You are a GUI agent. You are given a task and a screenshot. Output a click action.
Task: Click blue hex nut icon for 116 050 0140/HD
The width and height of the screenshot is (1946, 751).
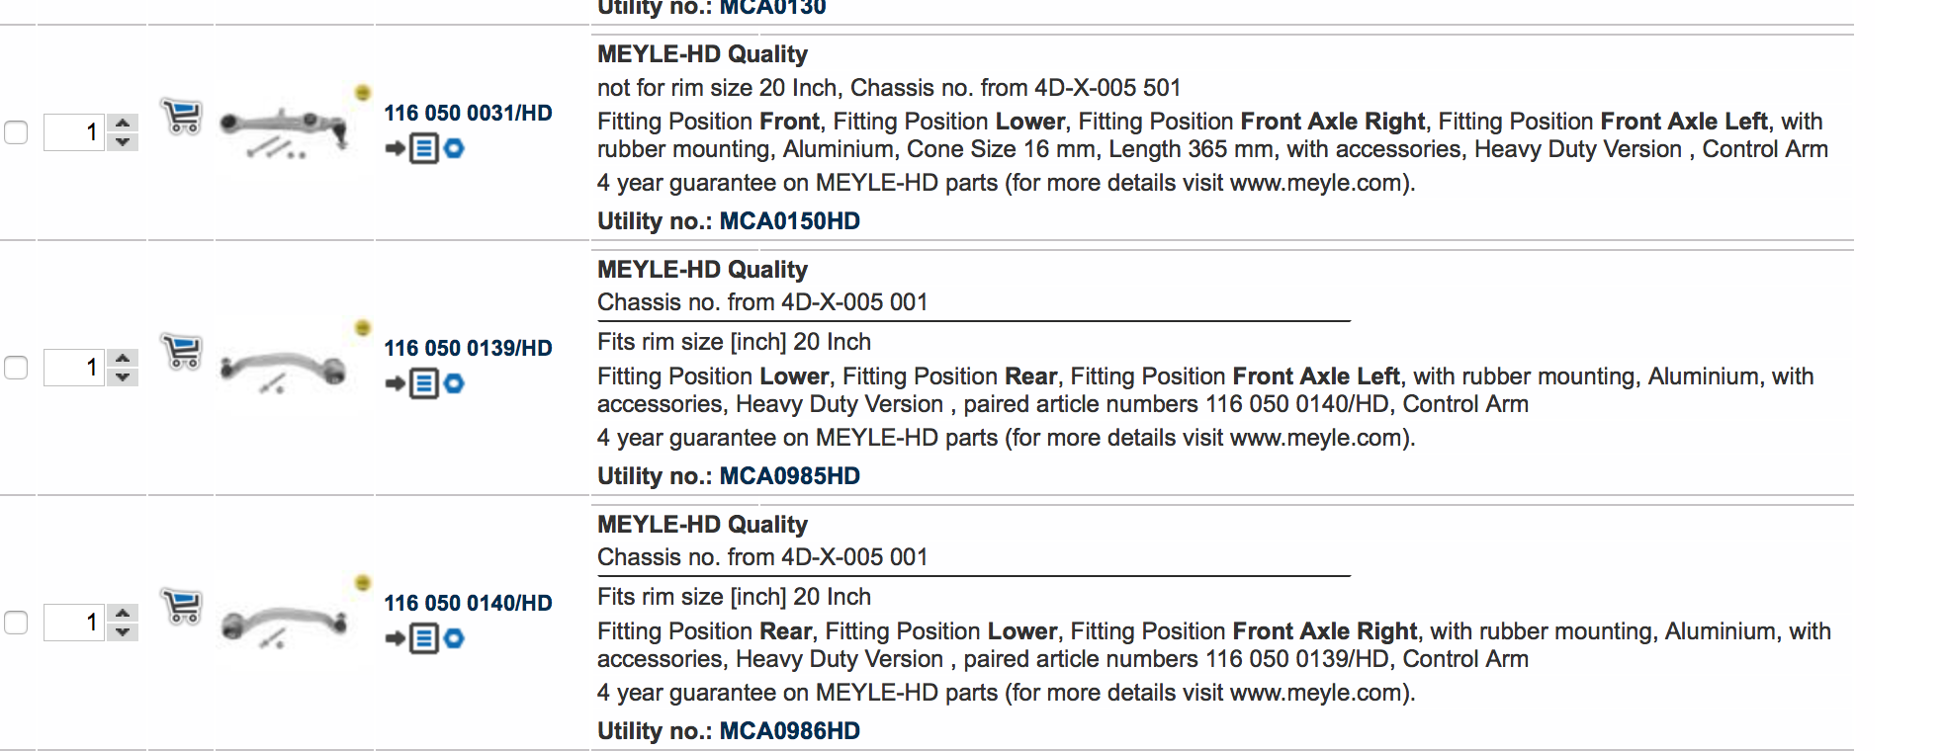click(x=454, y=638)
